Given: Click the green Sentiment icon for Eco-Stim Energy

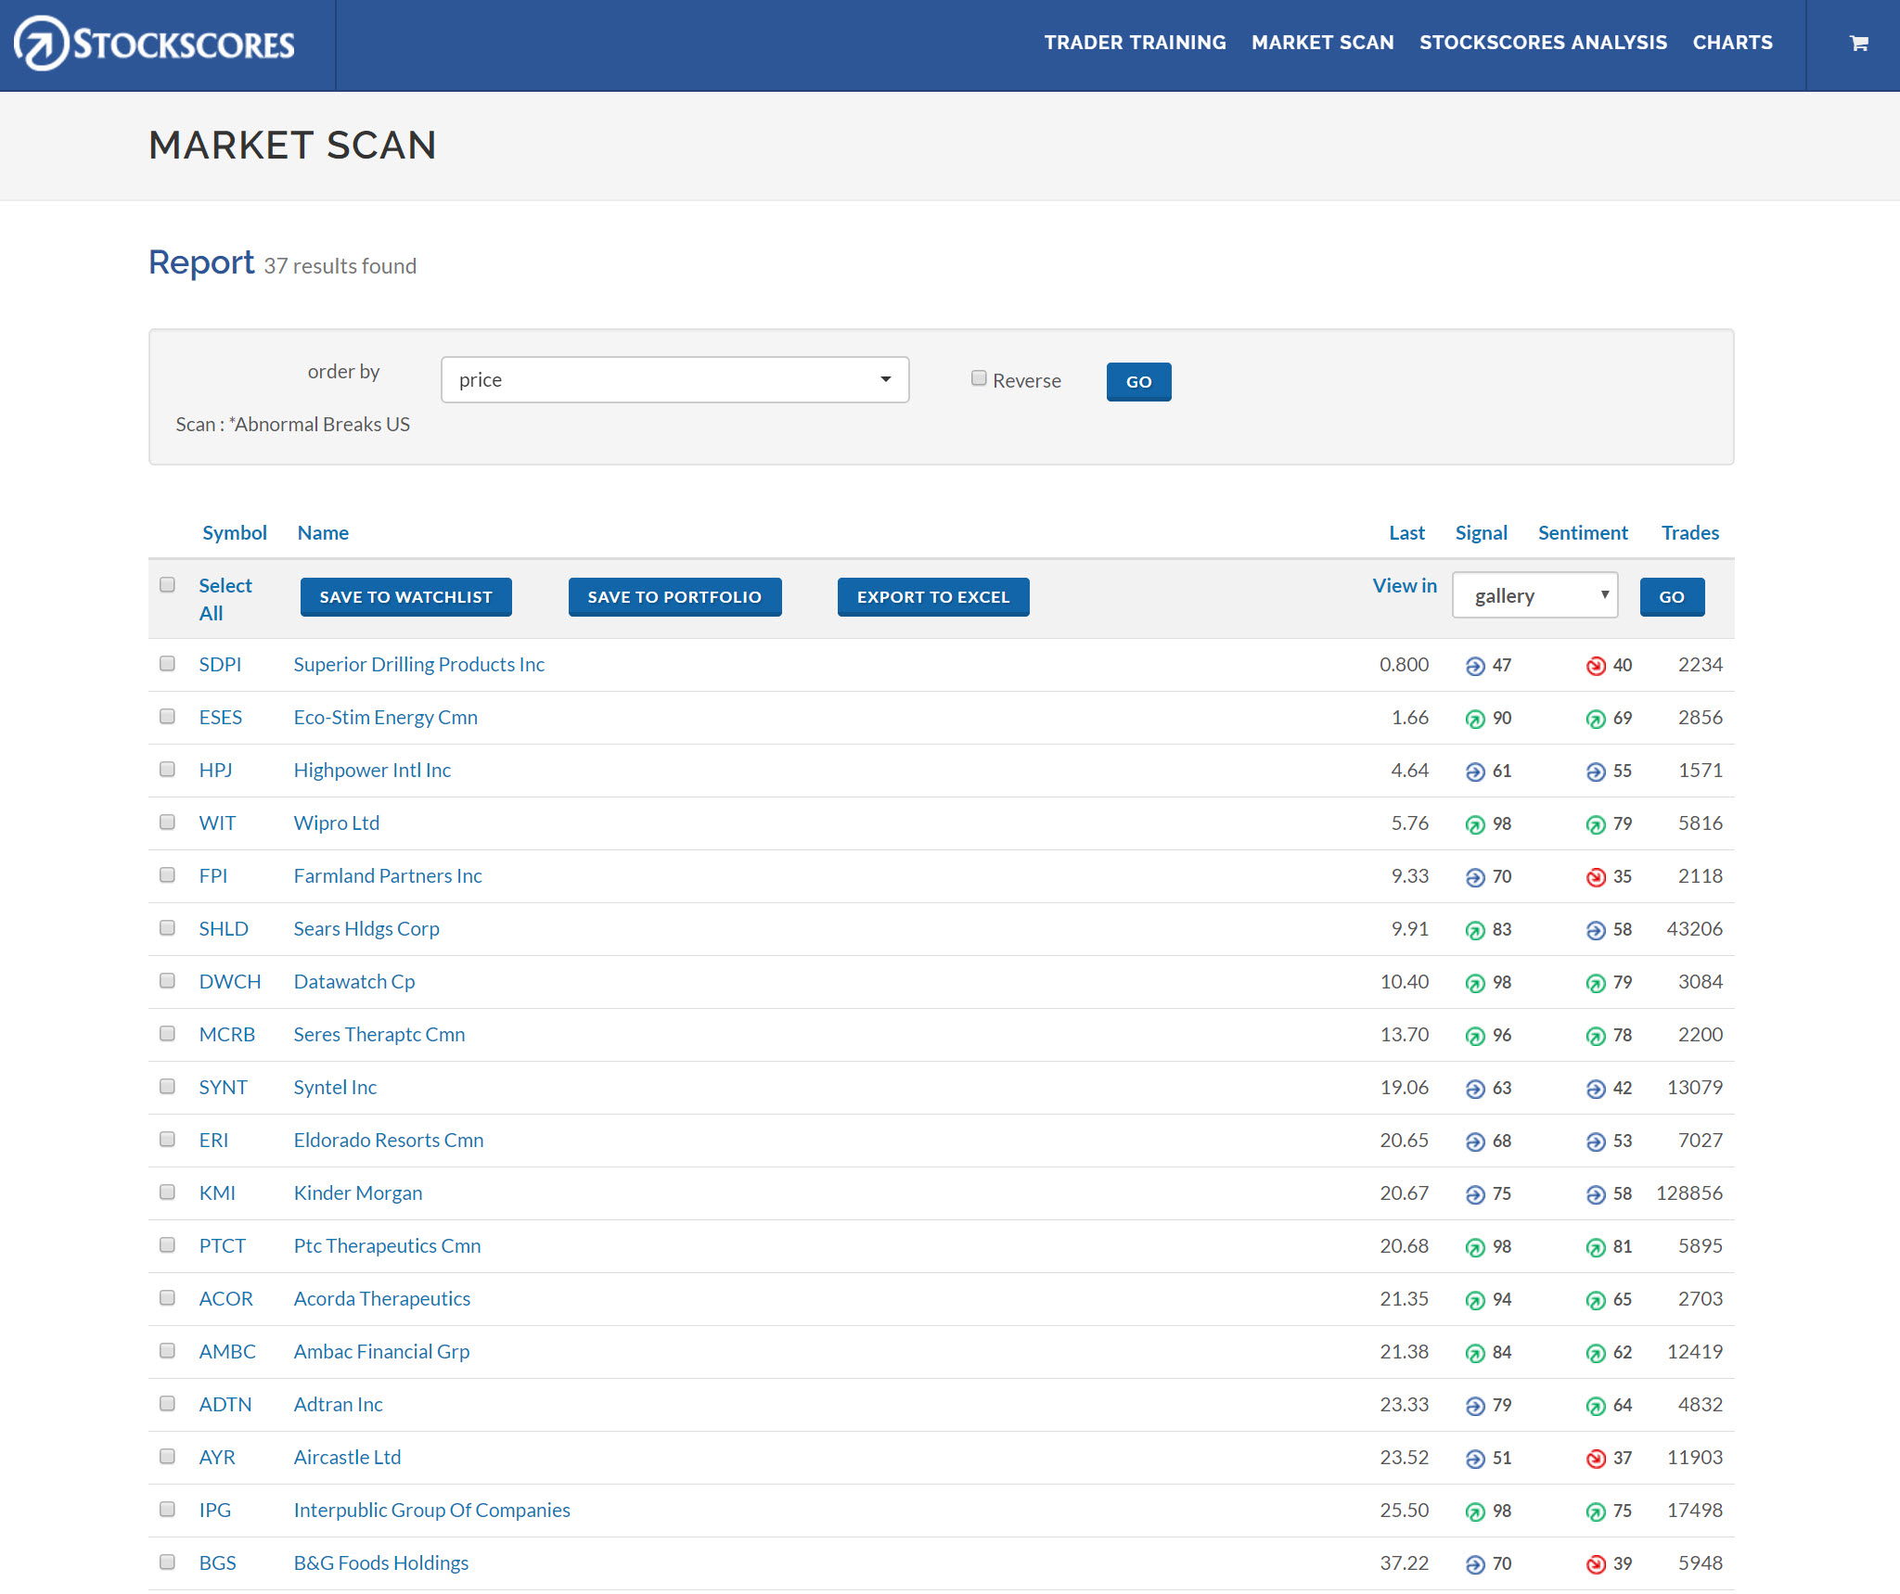Looking at the screenshot, I should 1594,718.
